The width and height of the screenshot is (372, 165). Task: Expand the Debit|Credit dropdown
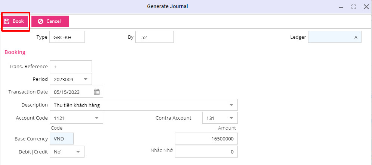coord(78,152)
